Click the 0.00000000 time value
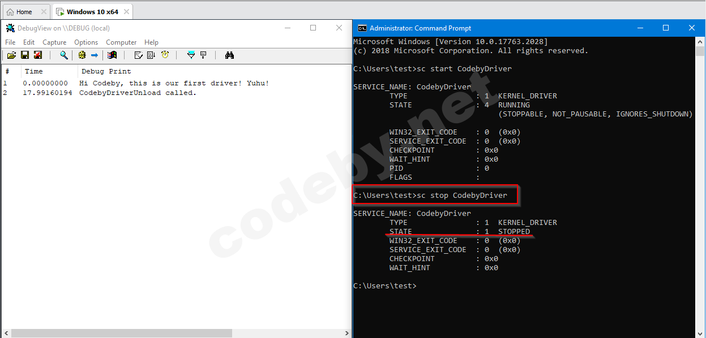This screenshot has height=338, width=706. click(x=45, y=83)
